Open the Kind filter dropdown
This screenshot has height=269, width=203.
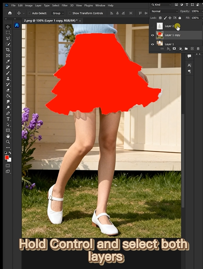(161, 4)
